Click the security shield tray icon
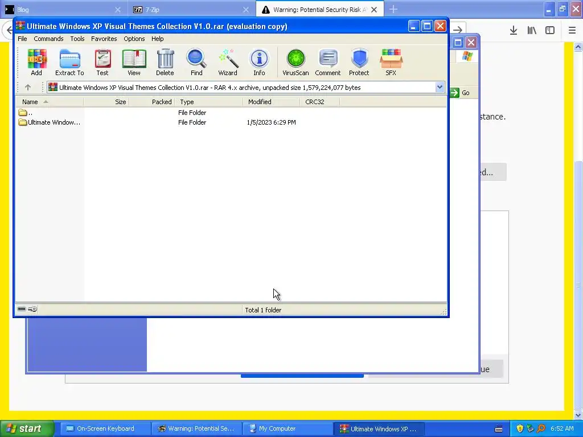Viewport: 583px width, 437px height. [520, 428]
